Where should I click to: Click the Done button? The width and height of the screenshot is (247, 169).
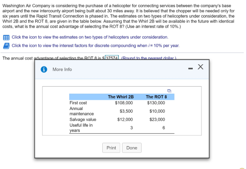132,148
